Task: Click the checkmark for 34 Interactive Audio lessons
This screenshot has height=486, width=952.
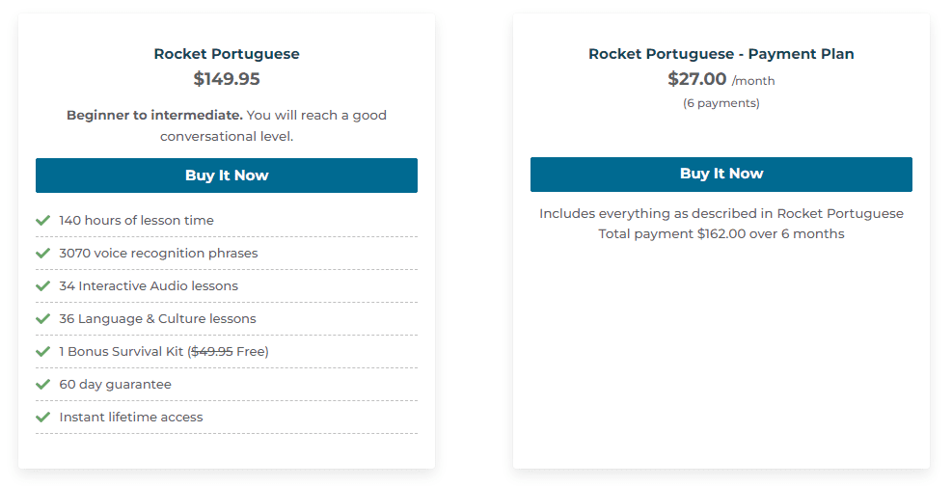Action: click(42, 286)
